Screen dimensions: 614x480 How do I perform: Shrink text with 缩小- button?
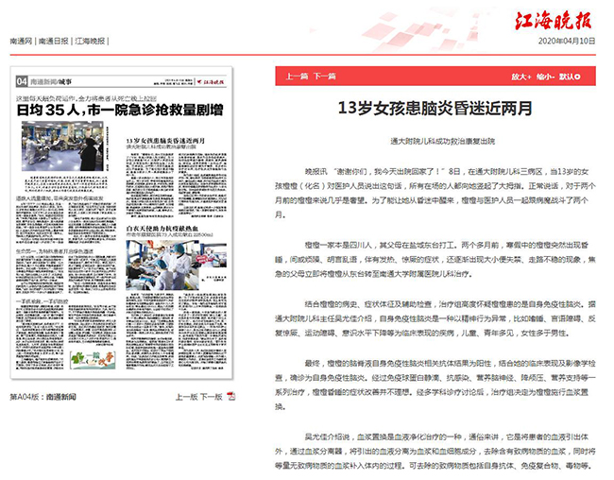pos(545,76)
